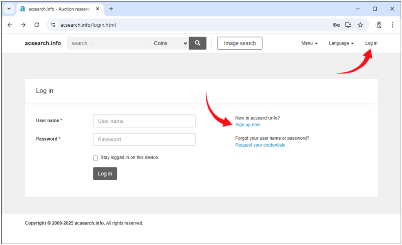Follow the Sign up now link
This screenshot has width=402, height=245.
point(248,125)
